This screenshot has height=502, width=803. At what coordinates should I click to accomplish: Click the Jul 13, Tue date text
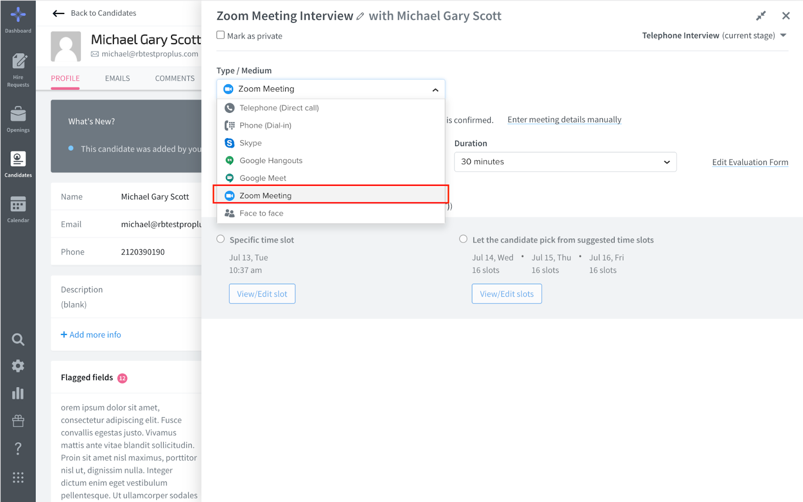click(x=248, y=258)
